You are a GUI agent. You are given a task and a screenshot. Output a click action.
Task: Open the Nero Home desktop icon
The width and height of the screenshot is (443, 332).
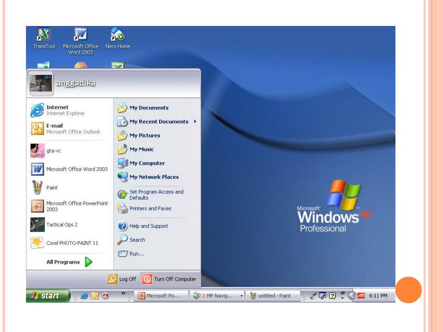118,38
